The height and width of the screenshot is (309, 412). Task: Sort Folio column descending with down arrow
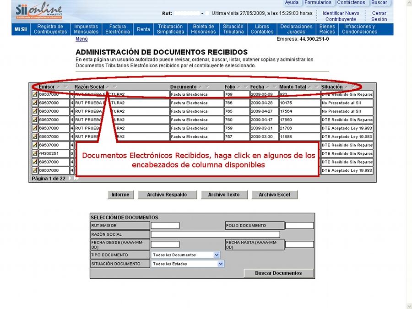click(x=245, y=87)
